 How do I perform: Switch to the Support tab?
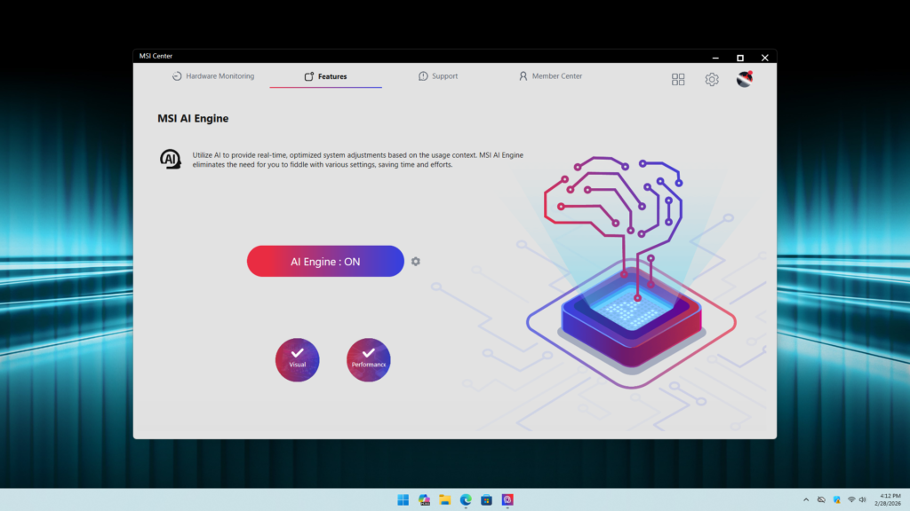tap(438, 76)
